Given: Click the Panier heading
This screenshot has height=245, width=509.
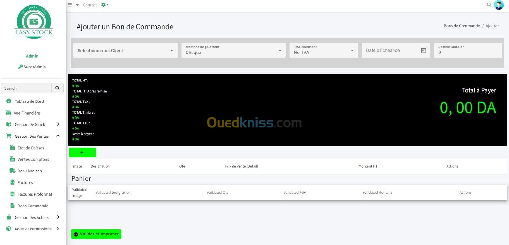Looking at the screenshot, I should coord(81,178).
